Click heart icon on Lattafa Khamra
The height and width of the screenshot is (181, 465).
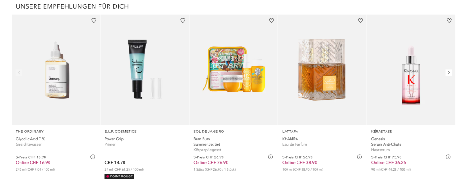click(360, 20)
